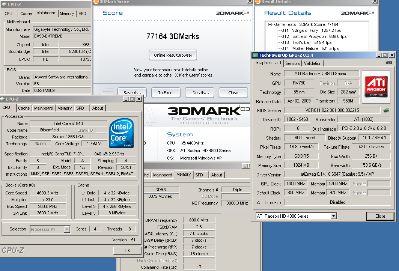Click the Core Voltage 1.792 V value
The width and height of the screenshot is (399, 271).
[x=94, y=143]
